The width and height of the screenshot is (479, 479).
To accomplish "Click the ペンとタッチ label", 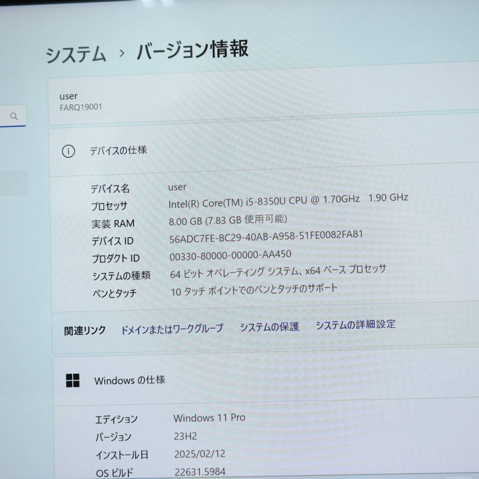I will tap(115, 293).
